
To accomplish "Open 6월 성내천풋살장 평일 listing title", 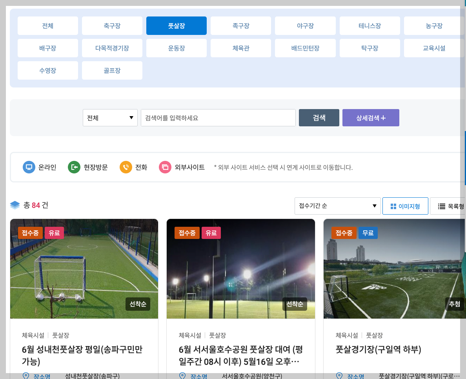I will click(x=82, y=355).
